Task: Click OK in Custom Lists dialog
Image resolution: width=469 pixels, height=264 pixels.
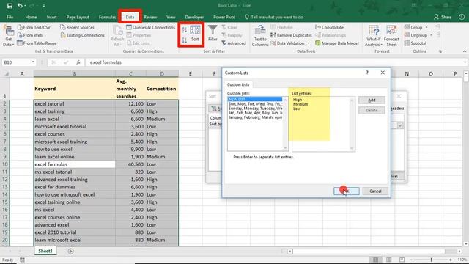Action: [x=347, y=191]
